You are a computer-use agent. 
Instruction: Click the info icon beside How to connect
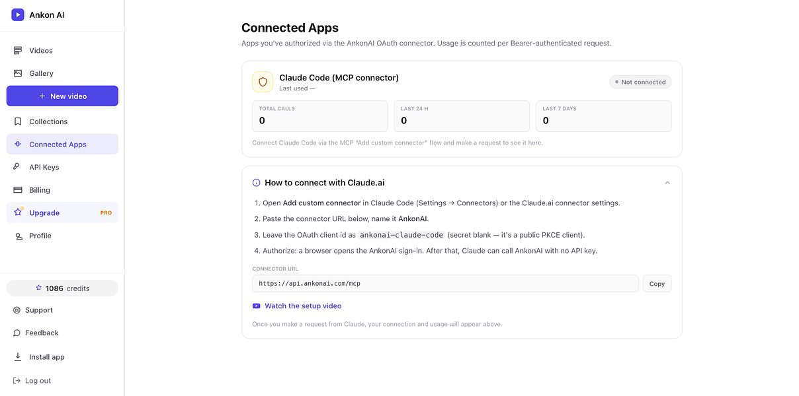tap(256, 183)
